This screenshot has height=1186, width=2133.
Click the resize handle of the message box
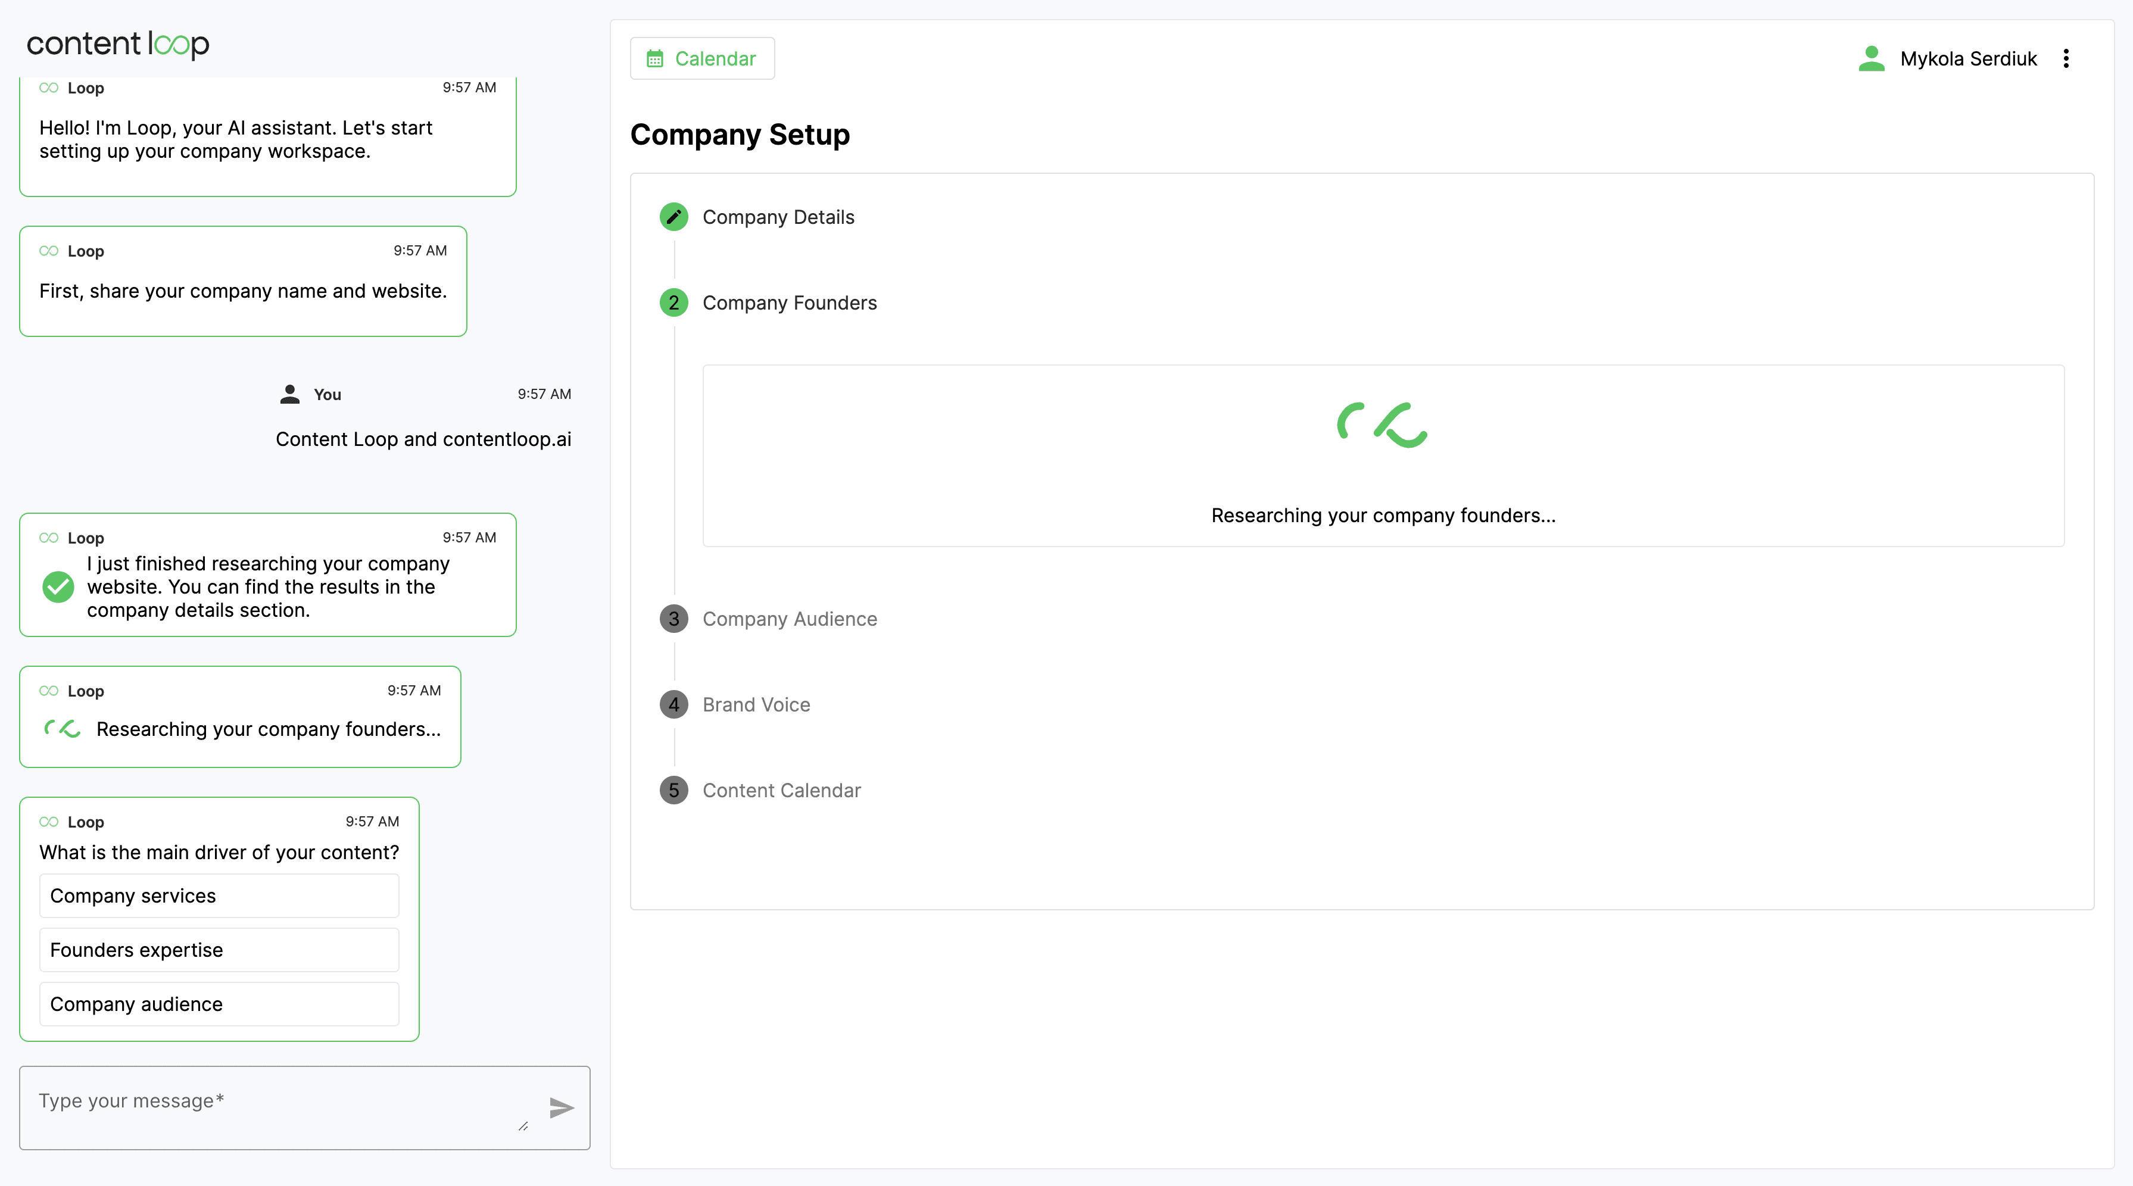click(523, 1126)
